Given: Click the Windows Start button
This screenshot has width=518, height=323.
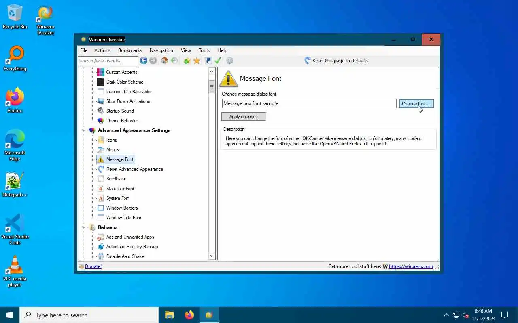Looking at the screenshot, I should click(10, 315).
